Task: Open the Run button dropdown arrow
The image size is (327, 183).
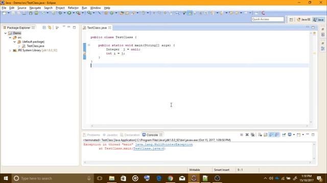Action: click(x=74, y=13)
